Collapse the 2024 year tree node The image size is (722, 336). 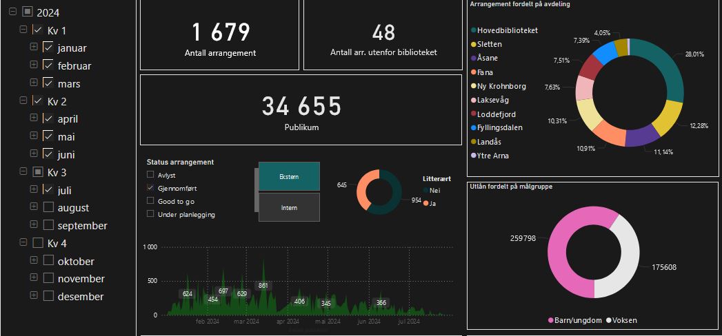(x=13, y=12)
